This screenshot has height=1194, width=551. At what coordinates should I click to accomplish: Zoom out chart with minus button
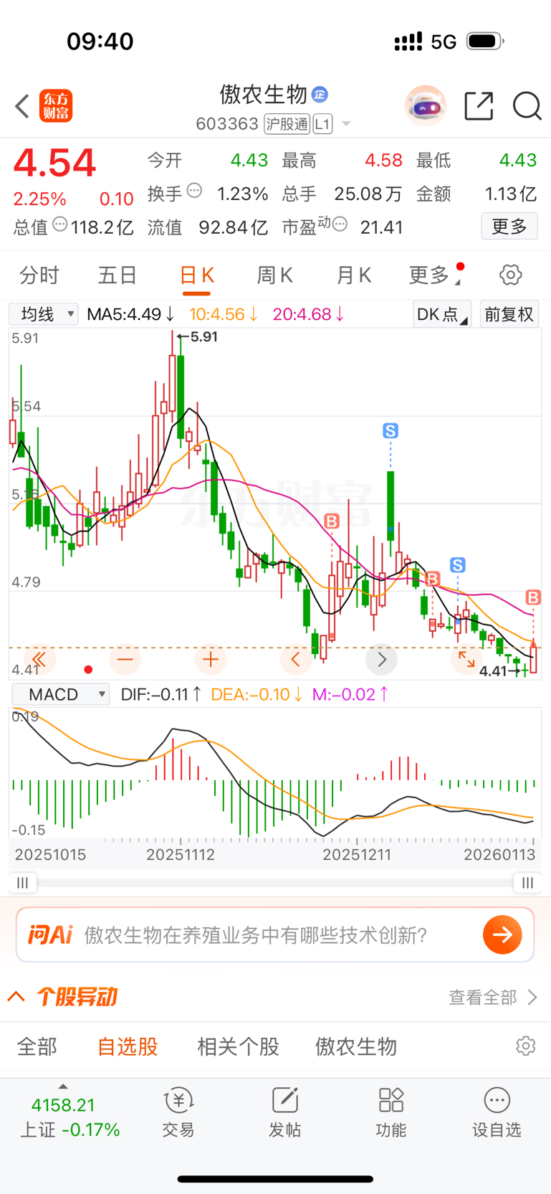pyautogui.click(x=125, y=659)
